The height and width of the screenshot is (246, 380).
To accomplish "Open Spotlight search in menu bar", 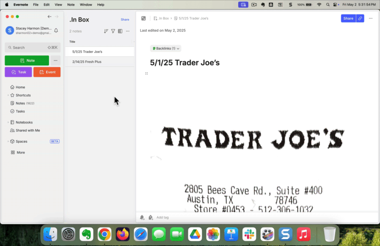I will pyautogui.click(x=328, y=5).
